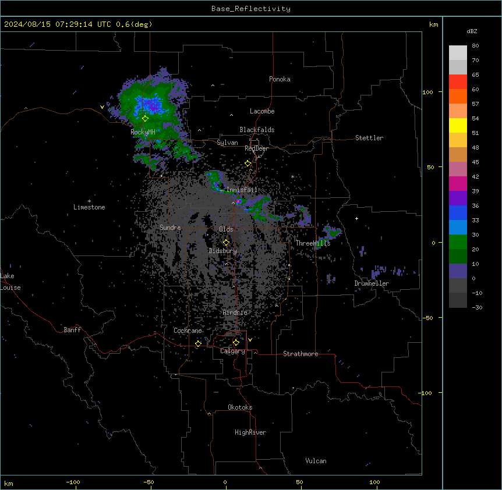Click the yellow diamond marker above Calgary
This screenshot has height=490, width=502.
pos(236,343)
